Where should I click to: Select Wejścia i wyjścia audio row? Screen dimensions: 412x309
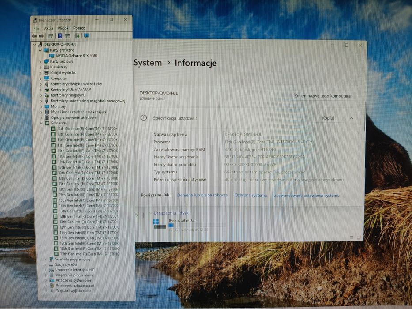pos(74,291)
